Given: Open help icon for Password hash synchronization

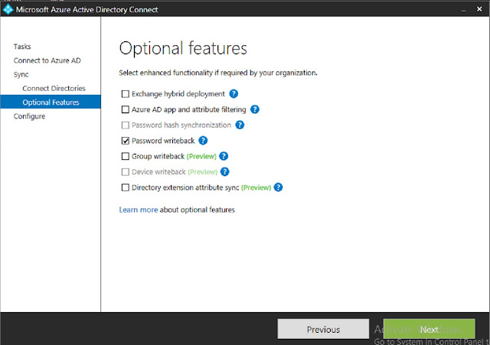Looking at the screenshot, I should 240,125.
